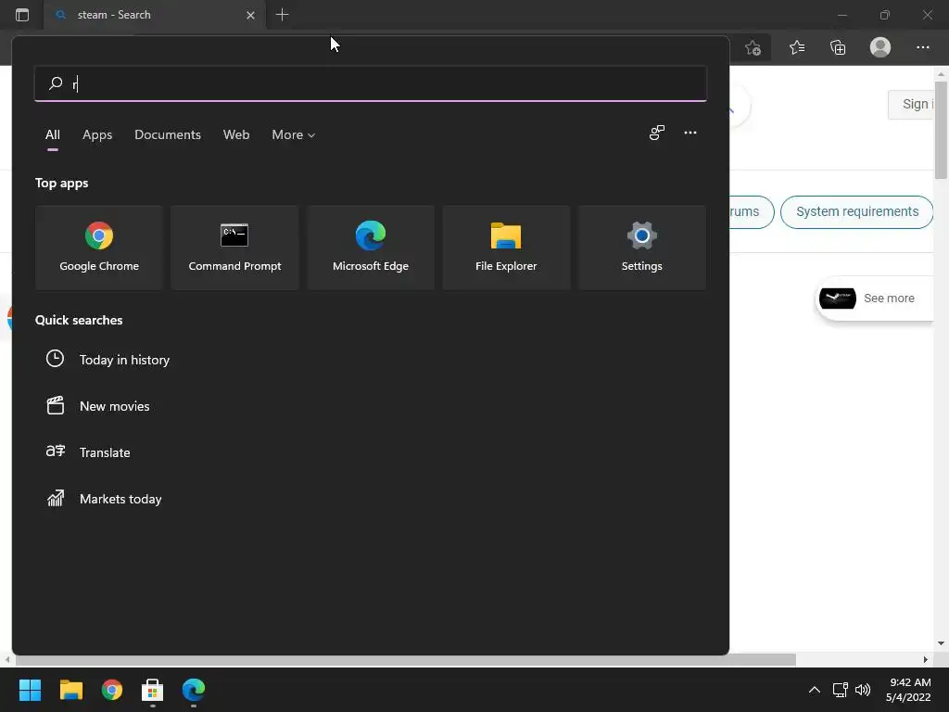Viewport: 949px width, 712px height.
Task: Open Settings tile in Top apps
Action: tap(641, 248)
